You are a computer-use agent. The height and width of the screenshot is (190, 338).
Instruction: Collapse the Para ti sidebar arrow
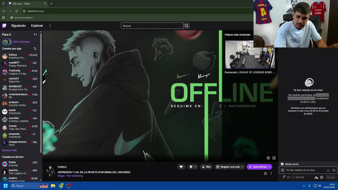click(35, 34)
